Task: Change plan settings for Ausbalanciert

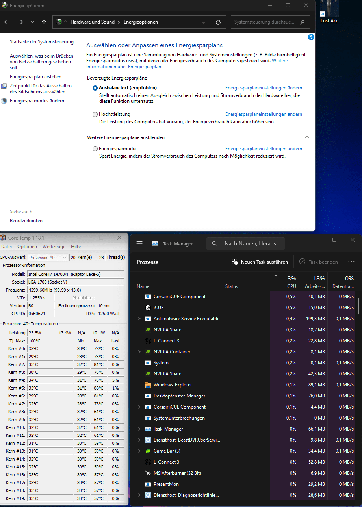Action: (x=264, y=88)
